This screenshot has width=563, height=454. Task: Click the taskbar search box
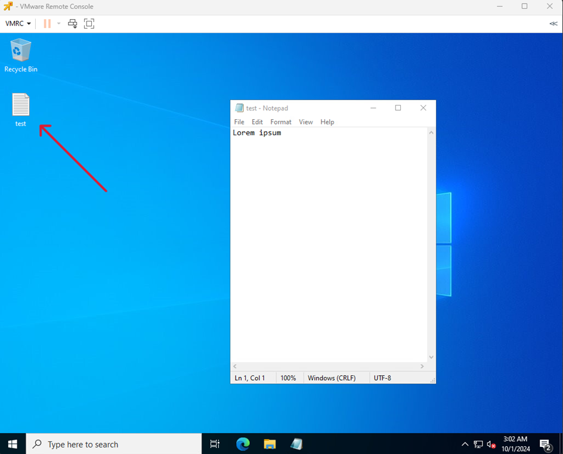pyautogui.click(x=113, y=444)
